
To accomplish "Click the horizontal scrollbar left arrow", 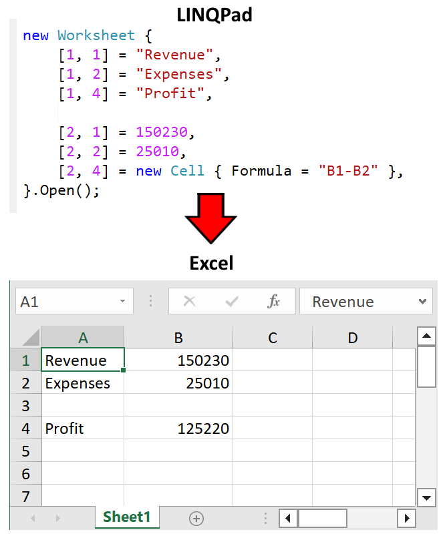I will 288,518.
